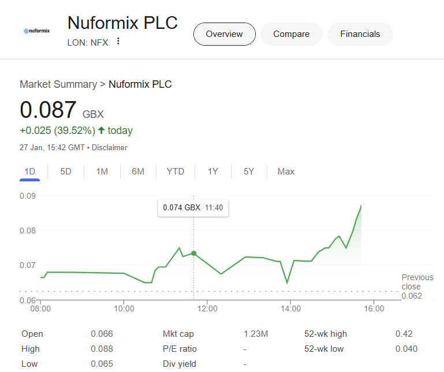Click the price chart's end point near 0.087
Viewport: 444px width, 372px height.
(x=361, y=206)
